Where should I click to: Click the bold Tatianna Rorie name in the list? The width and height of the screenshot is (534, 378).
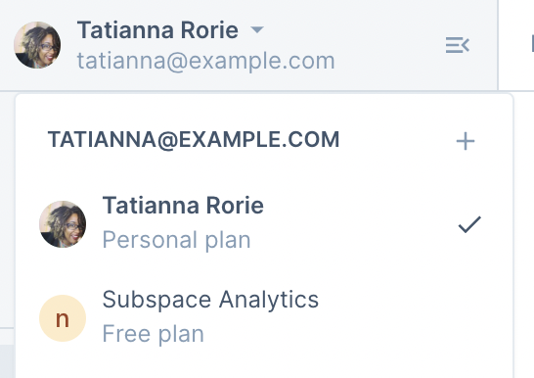click(x=183, y=206)
